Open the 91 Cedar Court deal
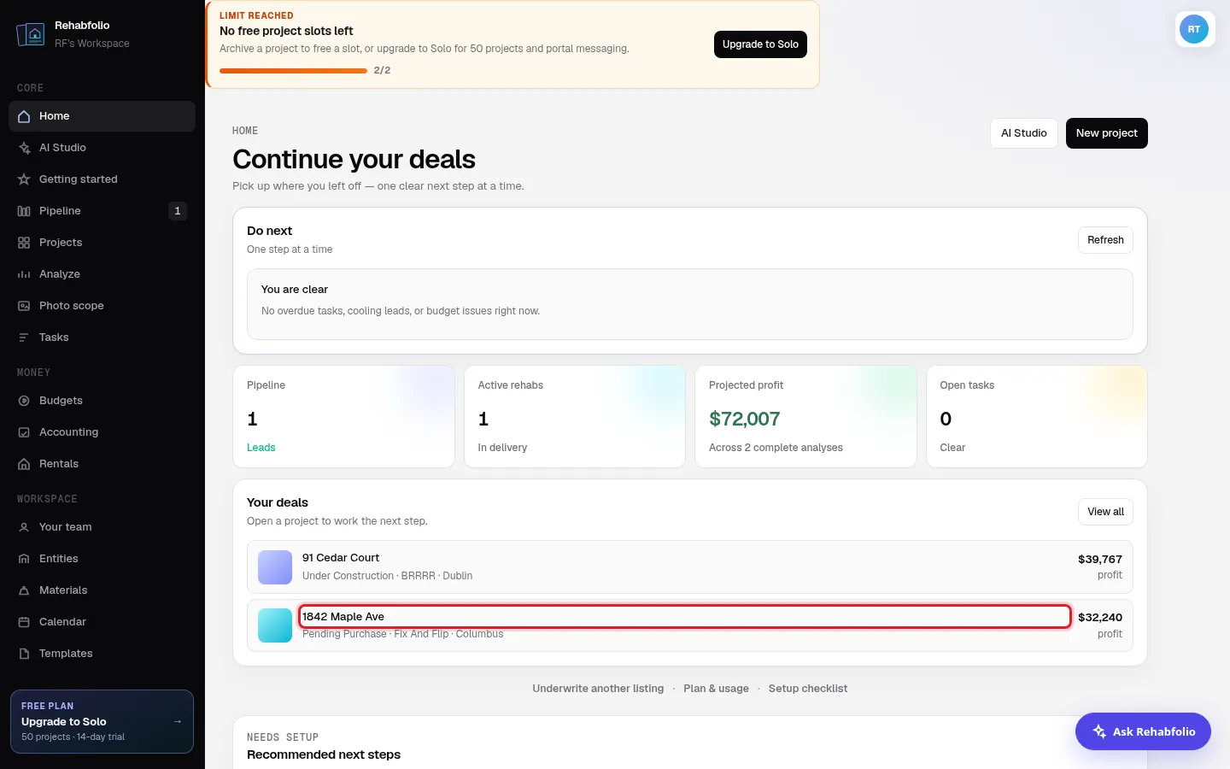The height and width of the screenshot is (769, 1230). pos(690,567)
